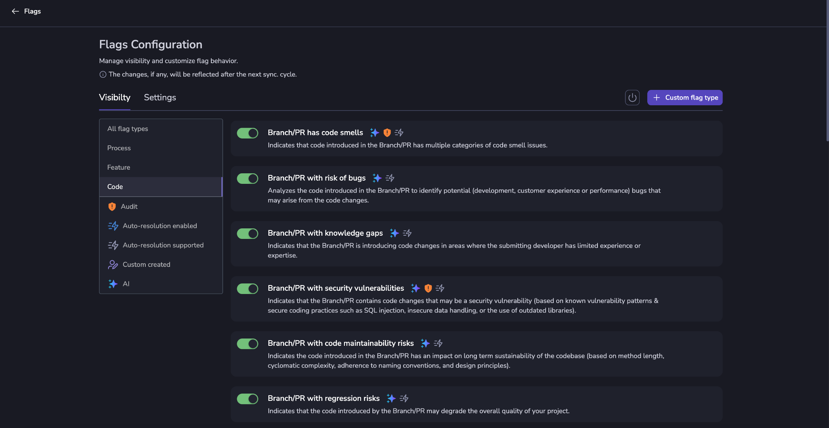Filter by All flag types
The image size is (829, 428).
click(128, 129)
